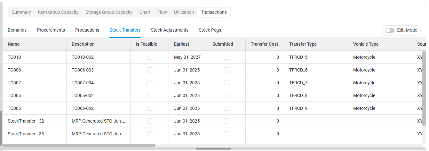
Task: Check Is Feasible for TO010 row
Action: (x=150, y=57)
